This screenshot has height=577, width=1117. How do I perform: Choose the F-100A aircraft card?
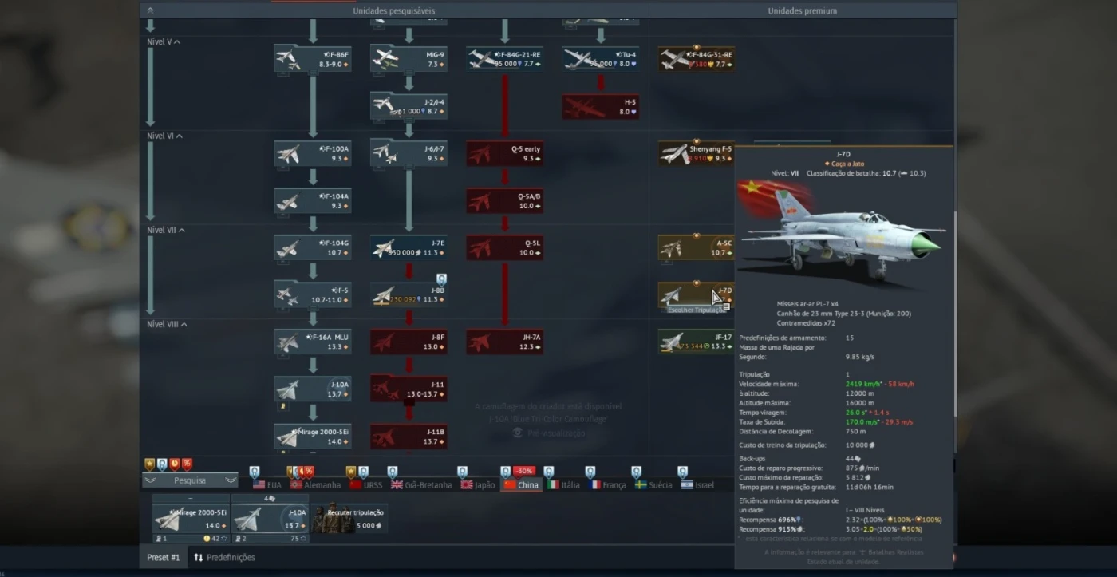coord(313,153)
